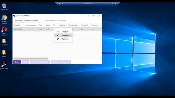This screenshot has width=175, height=98.
Task: Open the Recycle Bin desktop icon
Action: [x=4, y=7]
